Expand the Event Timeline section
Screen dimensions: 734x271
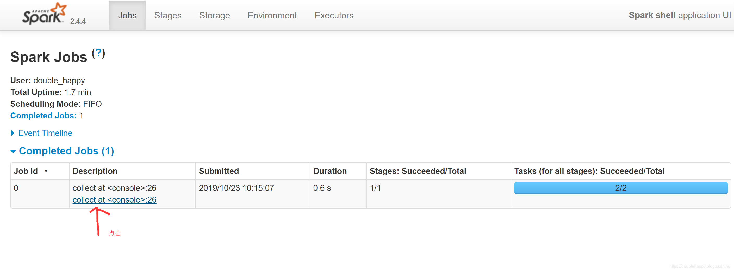click(x=45, y=133)
